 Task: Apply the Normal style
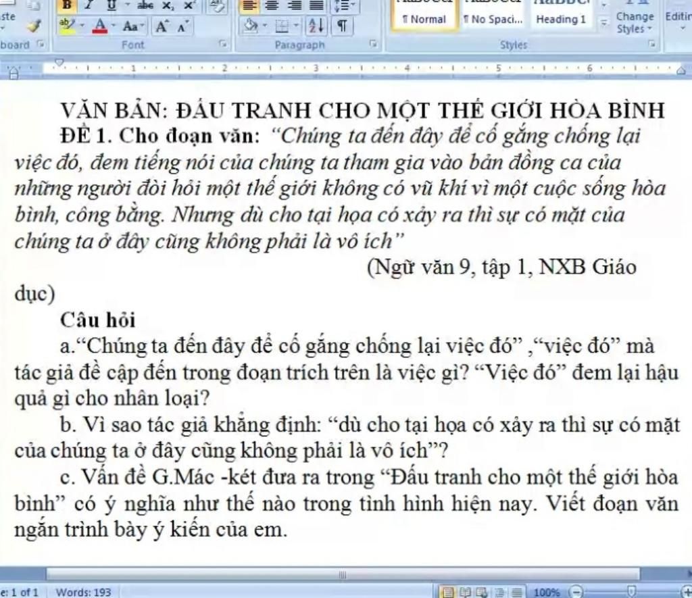pyautogui.click(x=424, y=15)
